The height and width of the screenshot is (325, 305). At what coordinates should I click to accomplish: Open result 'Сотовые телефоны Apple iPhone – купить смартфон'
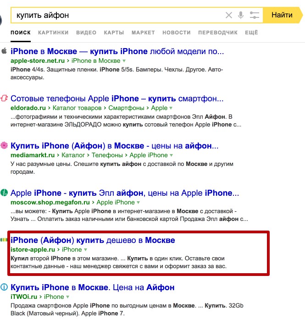pos(117,99)
